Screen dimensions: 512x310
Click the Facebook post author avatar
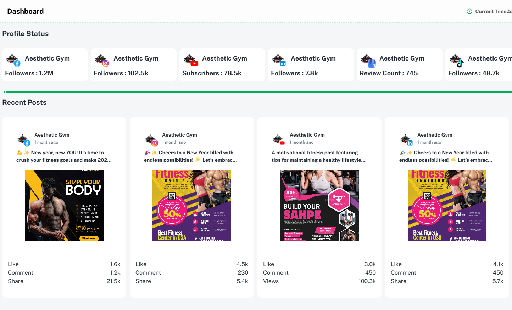tap(23, 139)
